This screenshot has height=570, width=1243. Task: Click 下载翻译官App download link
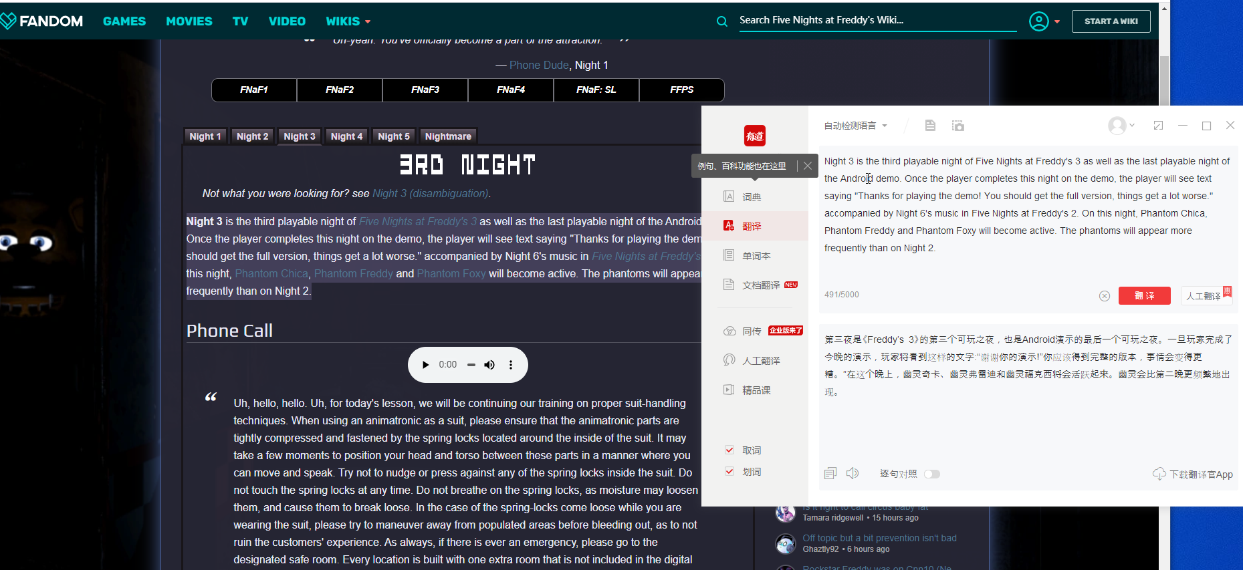pos(1193,474)
